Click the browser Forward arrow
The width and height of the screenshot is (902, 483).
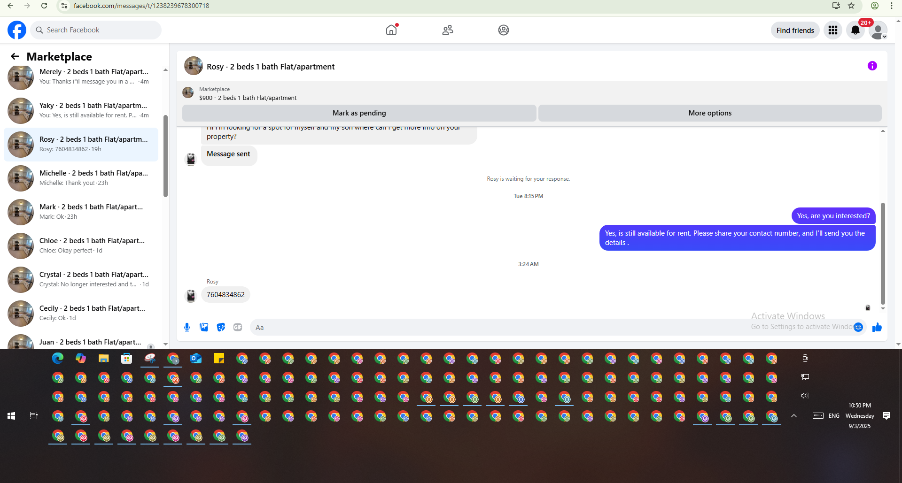pos(27,6)
